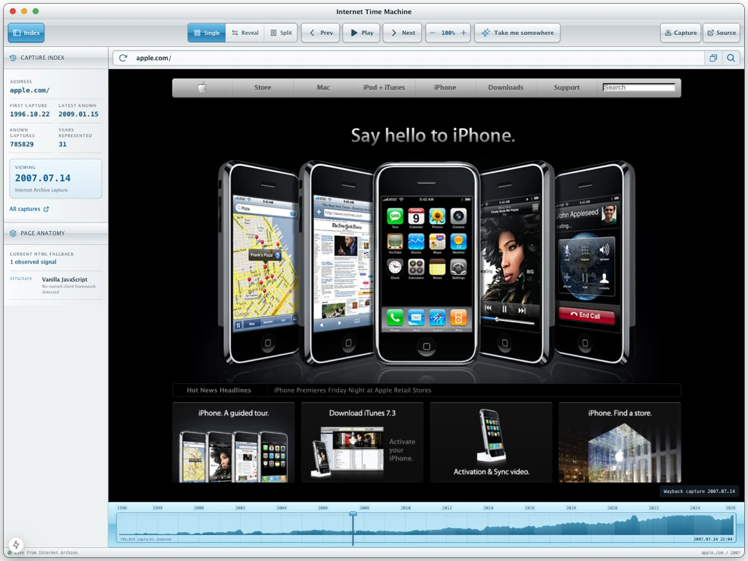Switch to Single view mode

point(206,33)
